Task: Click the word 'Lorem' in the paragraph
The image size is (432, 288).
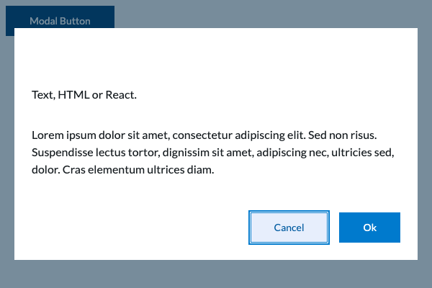Action: tap(47, 135)
